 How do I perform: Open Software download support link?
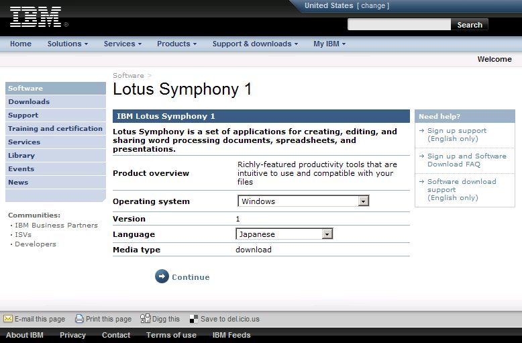pyautogui.click(x=462, y=189)
